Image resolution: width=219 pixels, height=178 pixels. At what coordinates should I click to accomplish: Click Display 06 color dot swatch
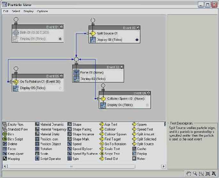coord(137,40)
